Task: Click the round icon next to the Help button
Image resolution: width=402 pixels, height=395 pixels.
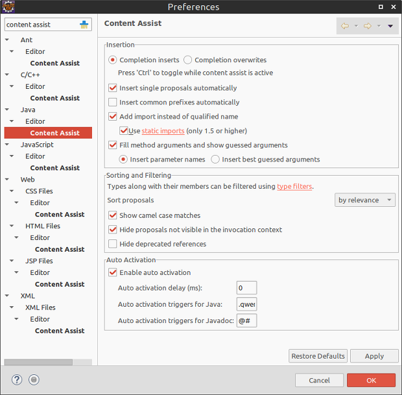Action: pos(34,379)
